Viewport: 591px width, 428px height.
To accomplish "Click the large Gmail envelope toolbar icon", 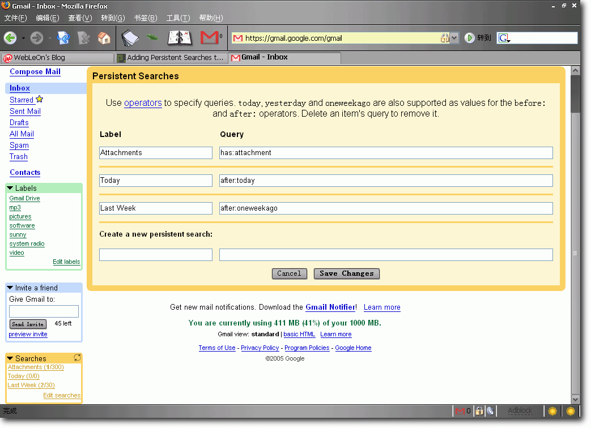I will 210,37.
